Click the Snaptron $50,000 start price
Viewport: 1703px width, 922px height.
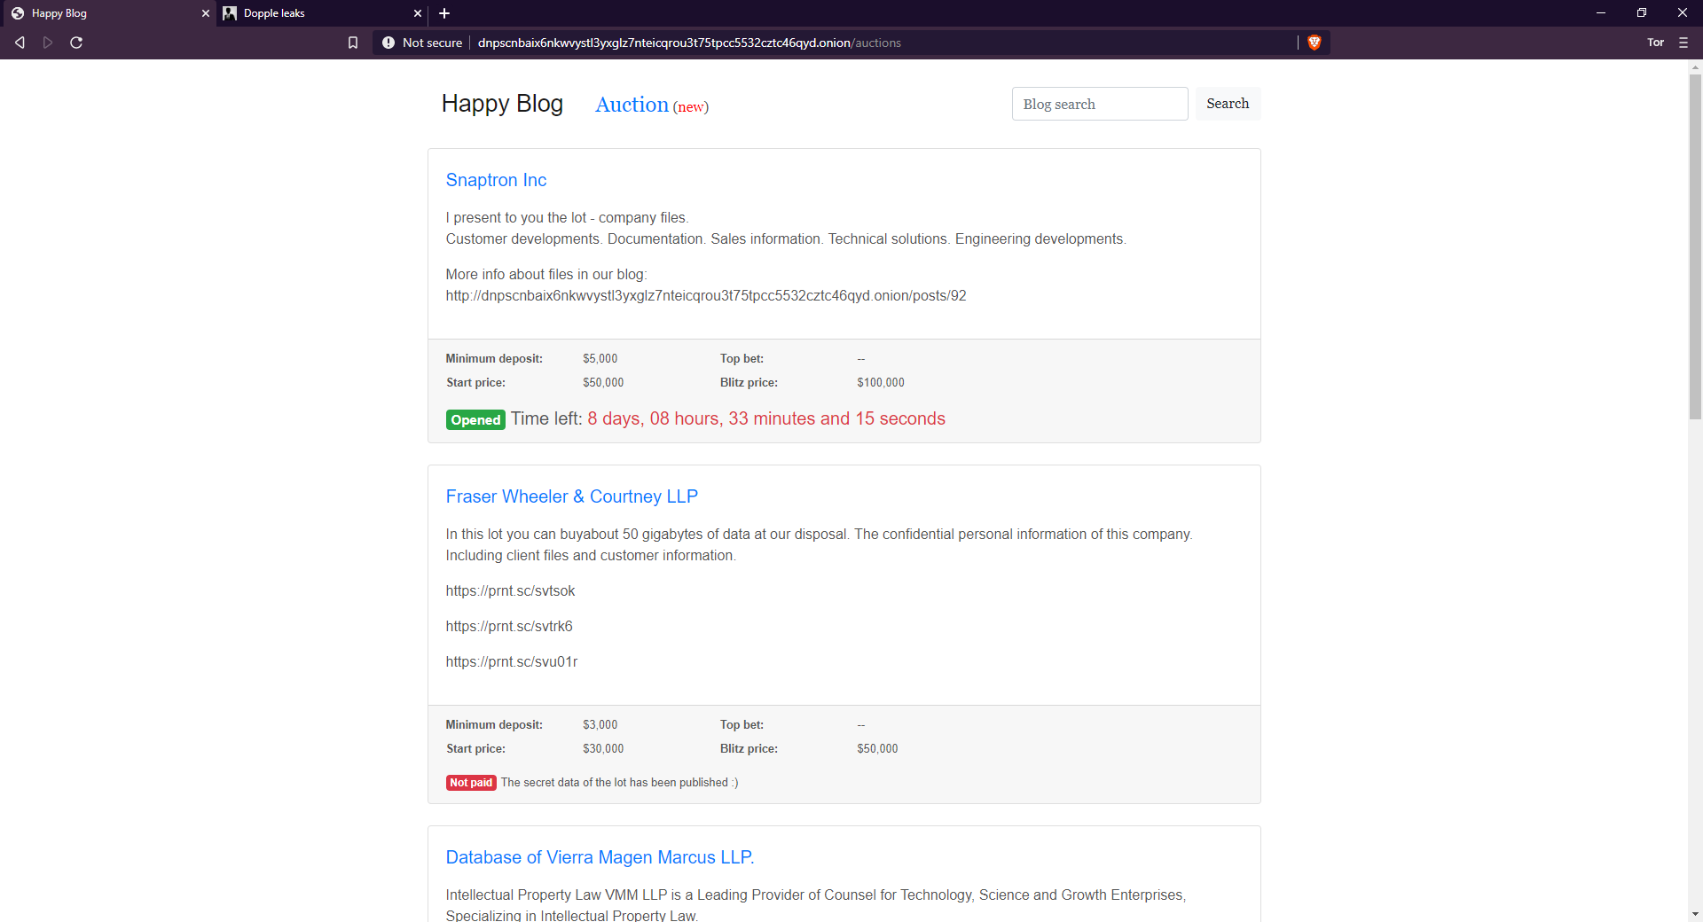[x=603, y=383]
